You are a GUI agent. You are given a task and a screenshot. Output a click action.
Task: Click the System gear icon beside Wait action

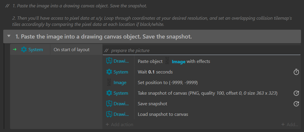(109, 72)
